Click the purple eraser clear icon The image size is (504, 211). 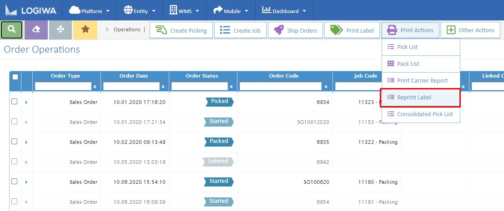pos(36,30)
